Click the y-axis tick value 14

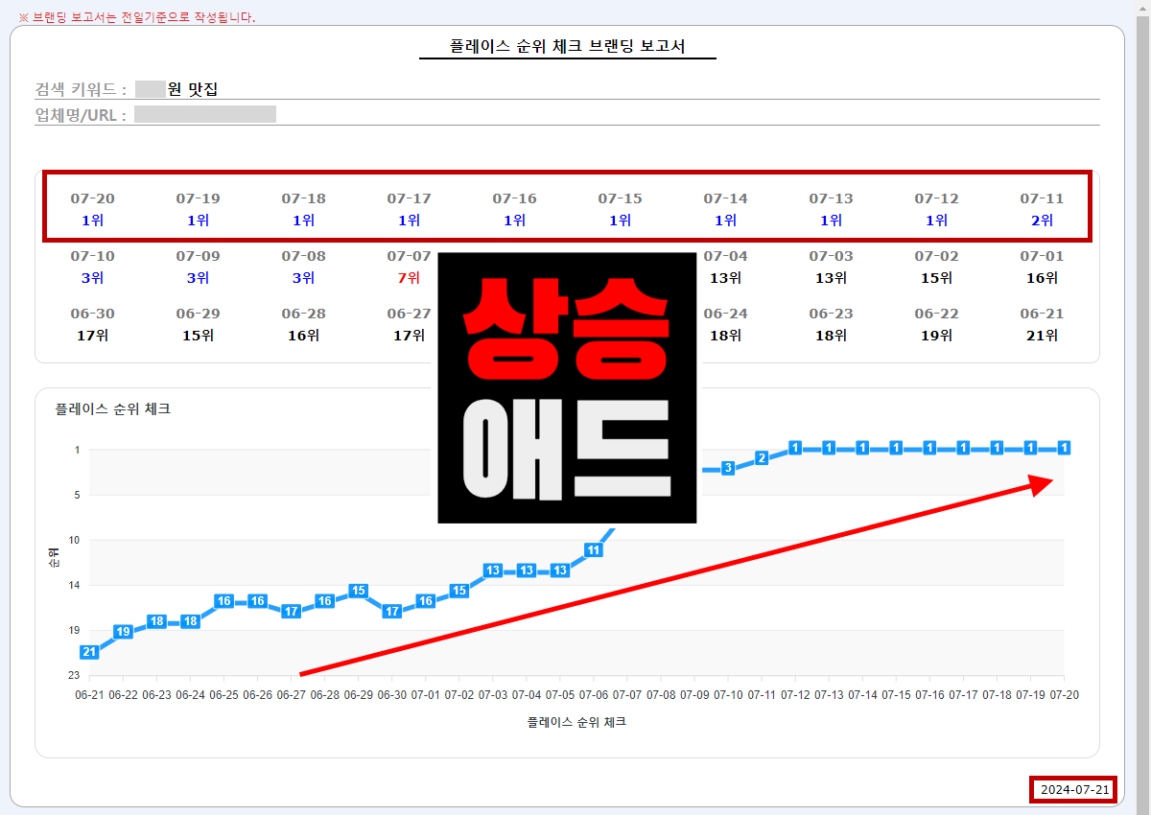click(75, 585)
